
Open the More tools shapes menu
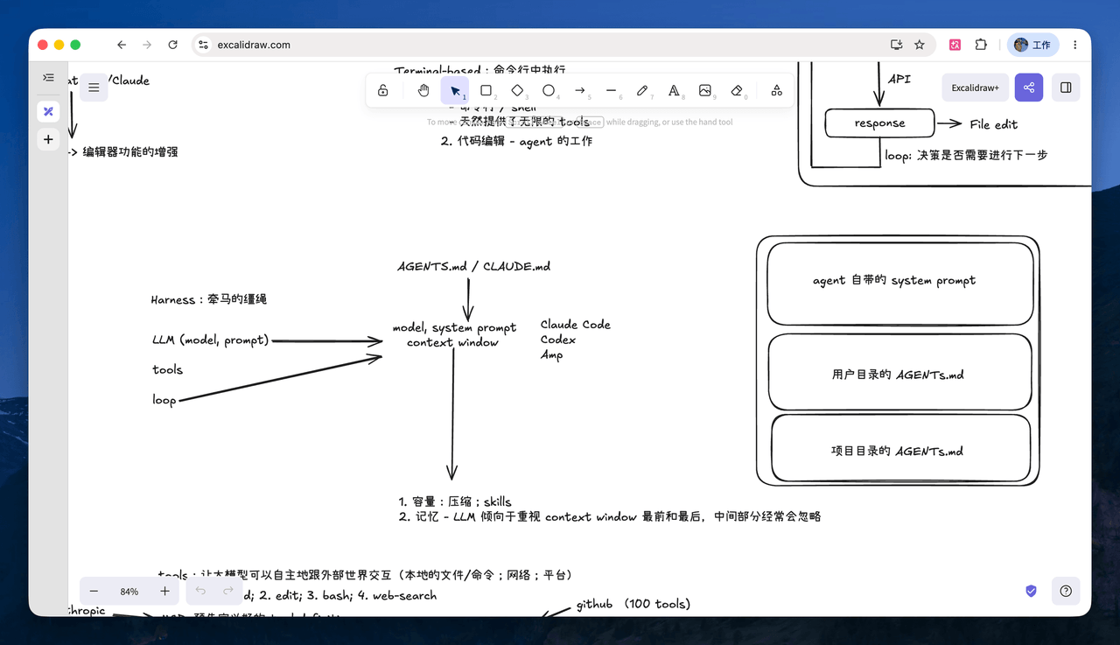[x=776, y=90]
